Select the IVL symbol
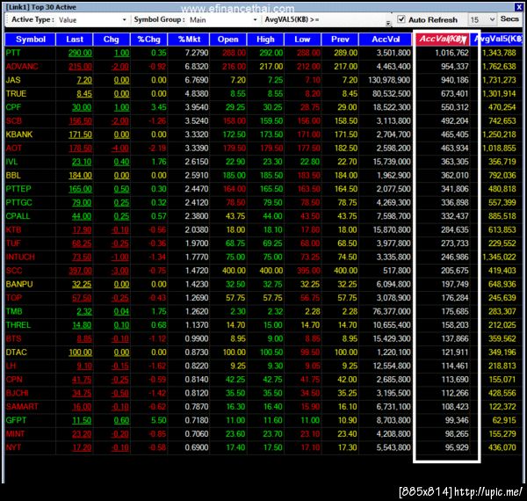The width and height of the screenshot is (527, 501). click(11, 162)
